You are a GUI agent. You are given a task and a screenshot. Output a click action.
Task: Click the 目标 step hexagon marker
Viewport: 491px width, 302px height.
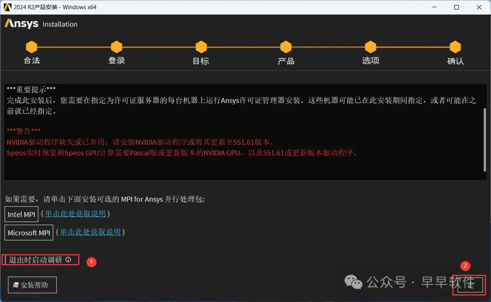pyautogui.click(x=201, y=47)
